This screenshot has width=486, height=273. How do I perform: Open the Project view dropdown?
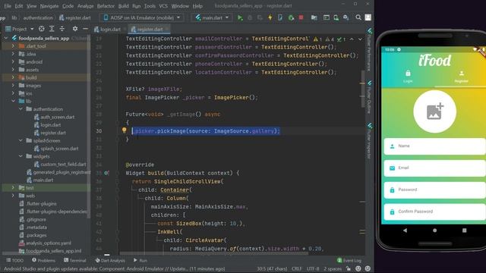20,29
